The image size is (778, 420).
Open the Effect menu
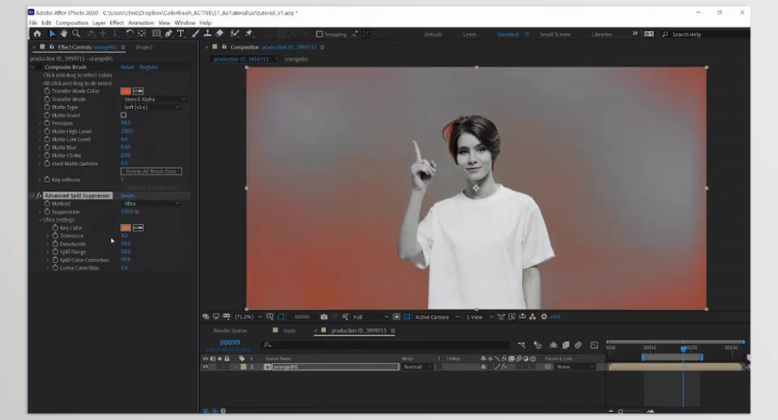click(x=117, y=23)
